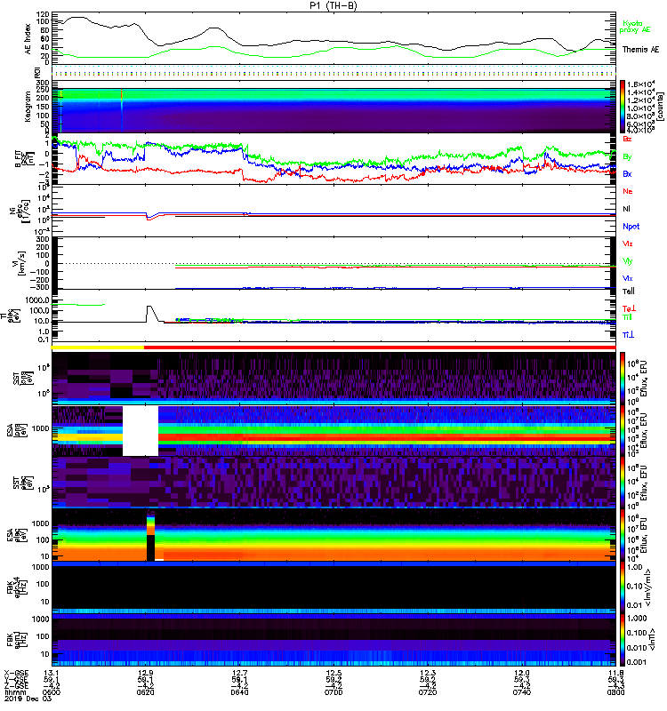Viewport: 667px width, 711px height.
Task: Click the vertical spike in ESA electrons spectrogram
Action: (150, 538)
